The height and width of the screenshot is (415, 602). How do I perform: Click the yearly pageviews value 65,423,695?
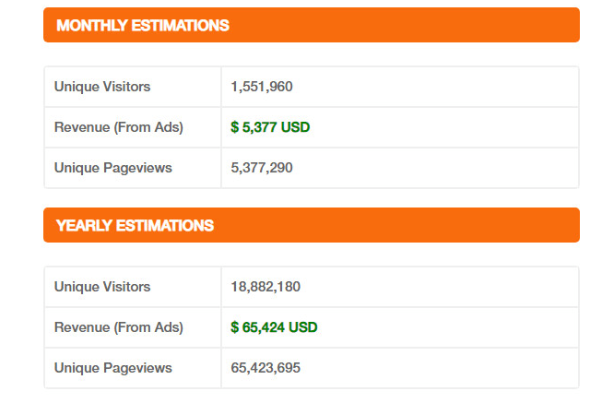tap(266, 368)
